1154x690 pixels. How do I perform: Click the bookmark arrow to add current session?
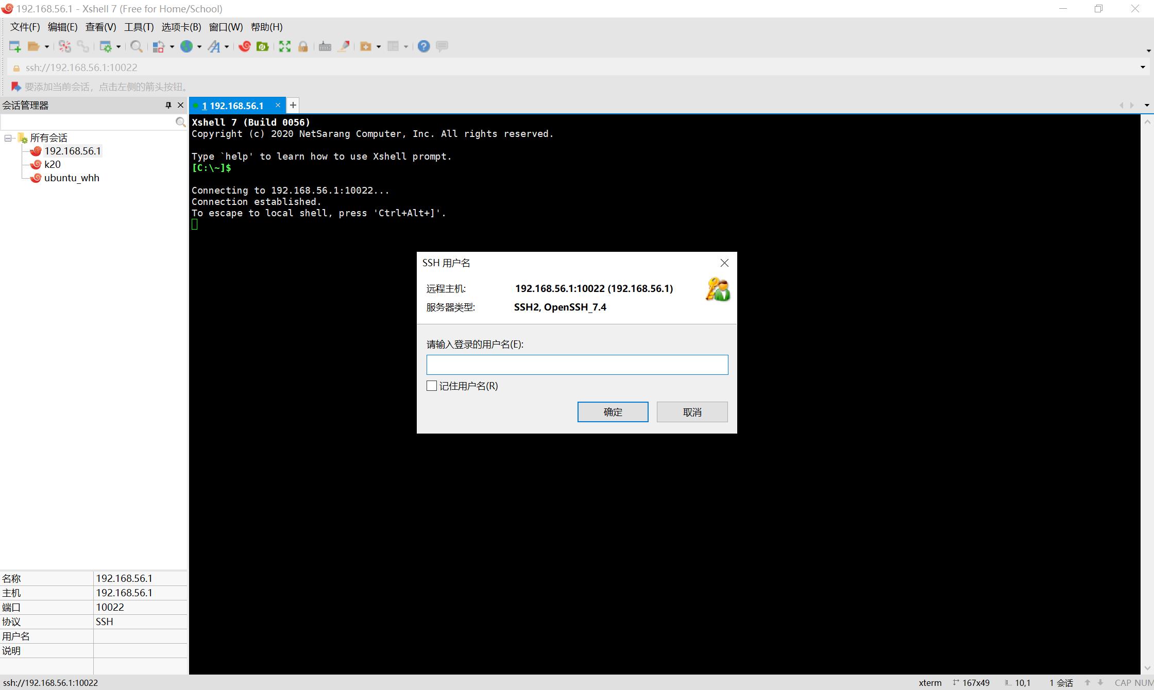pos(16,87)
